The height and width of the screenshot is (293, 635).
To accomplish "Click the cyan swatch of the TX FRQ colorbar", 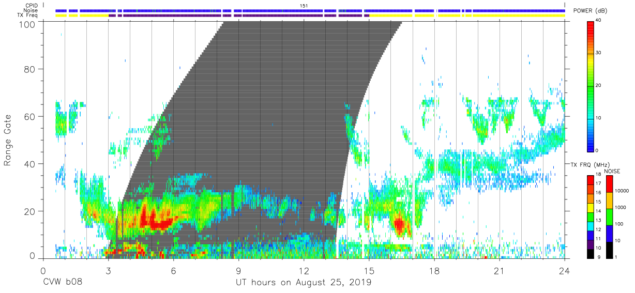I will [x=591, y=225].
